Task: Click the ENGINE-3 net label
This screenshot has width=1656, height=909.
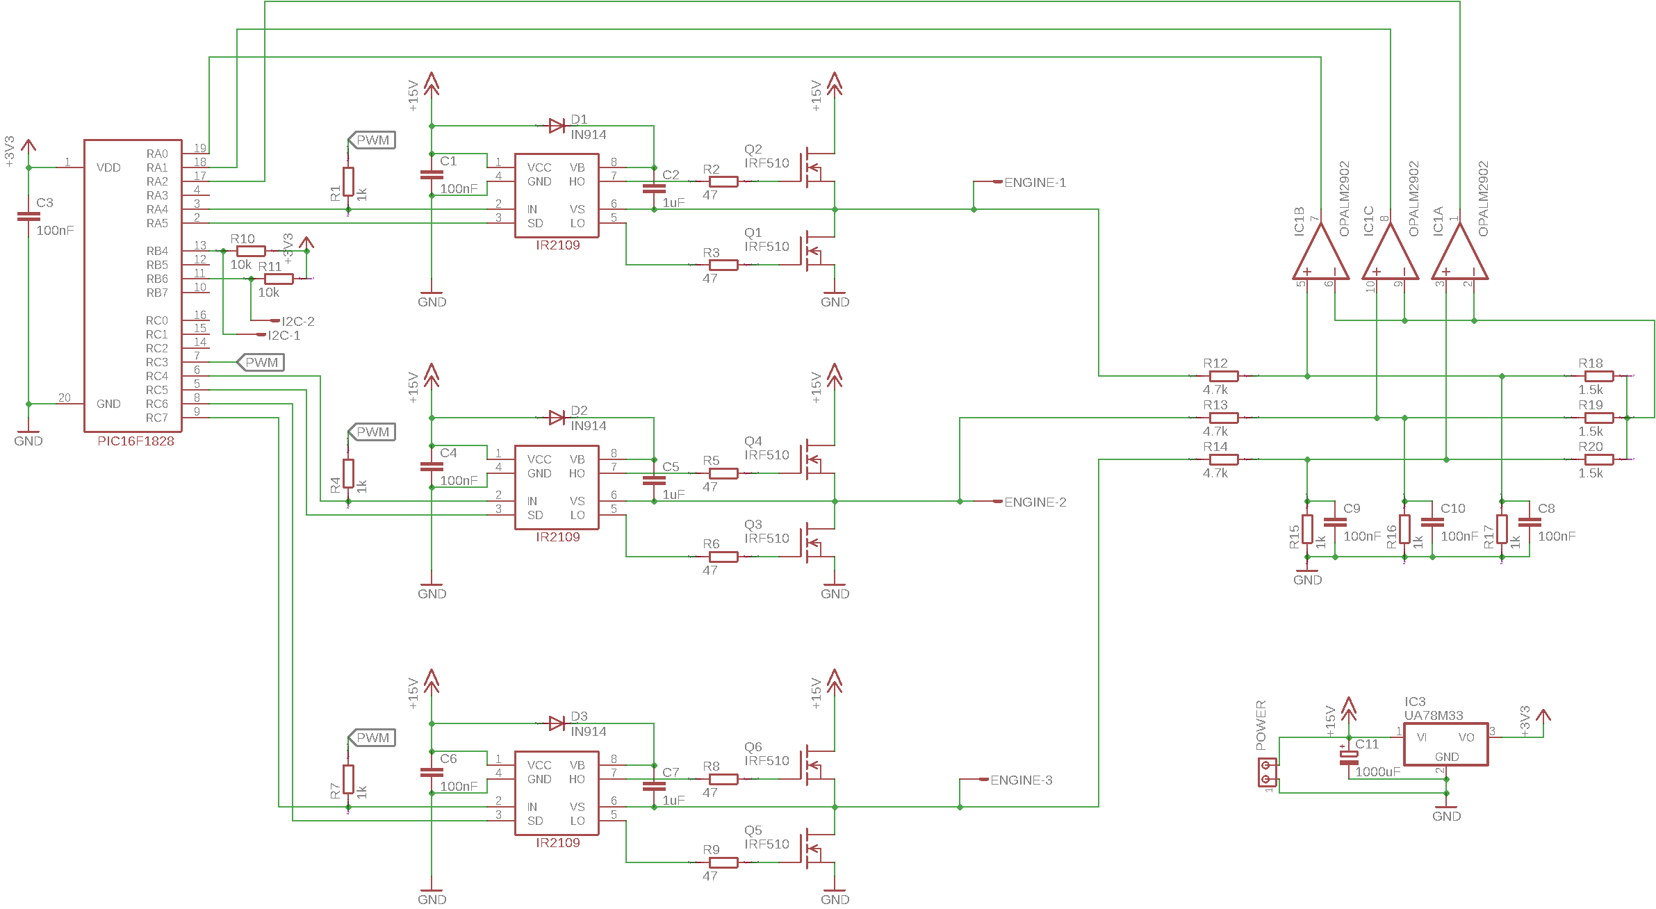Action: 1021,780
